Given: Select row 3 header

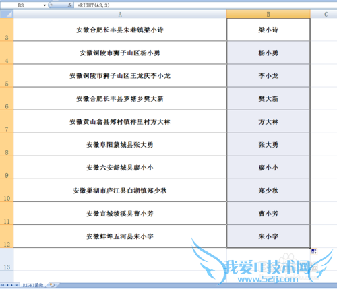Looking at the screenshot, I should [7, 30].
